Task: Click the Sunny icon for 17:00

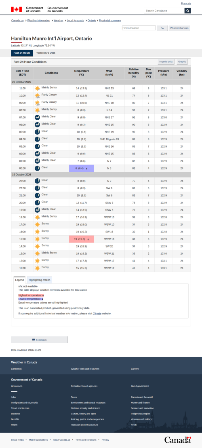Action: (38, 224)
